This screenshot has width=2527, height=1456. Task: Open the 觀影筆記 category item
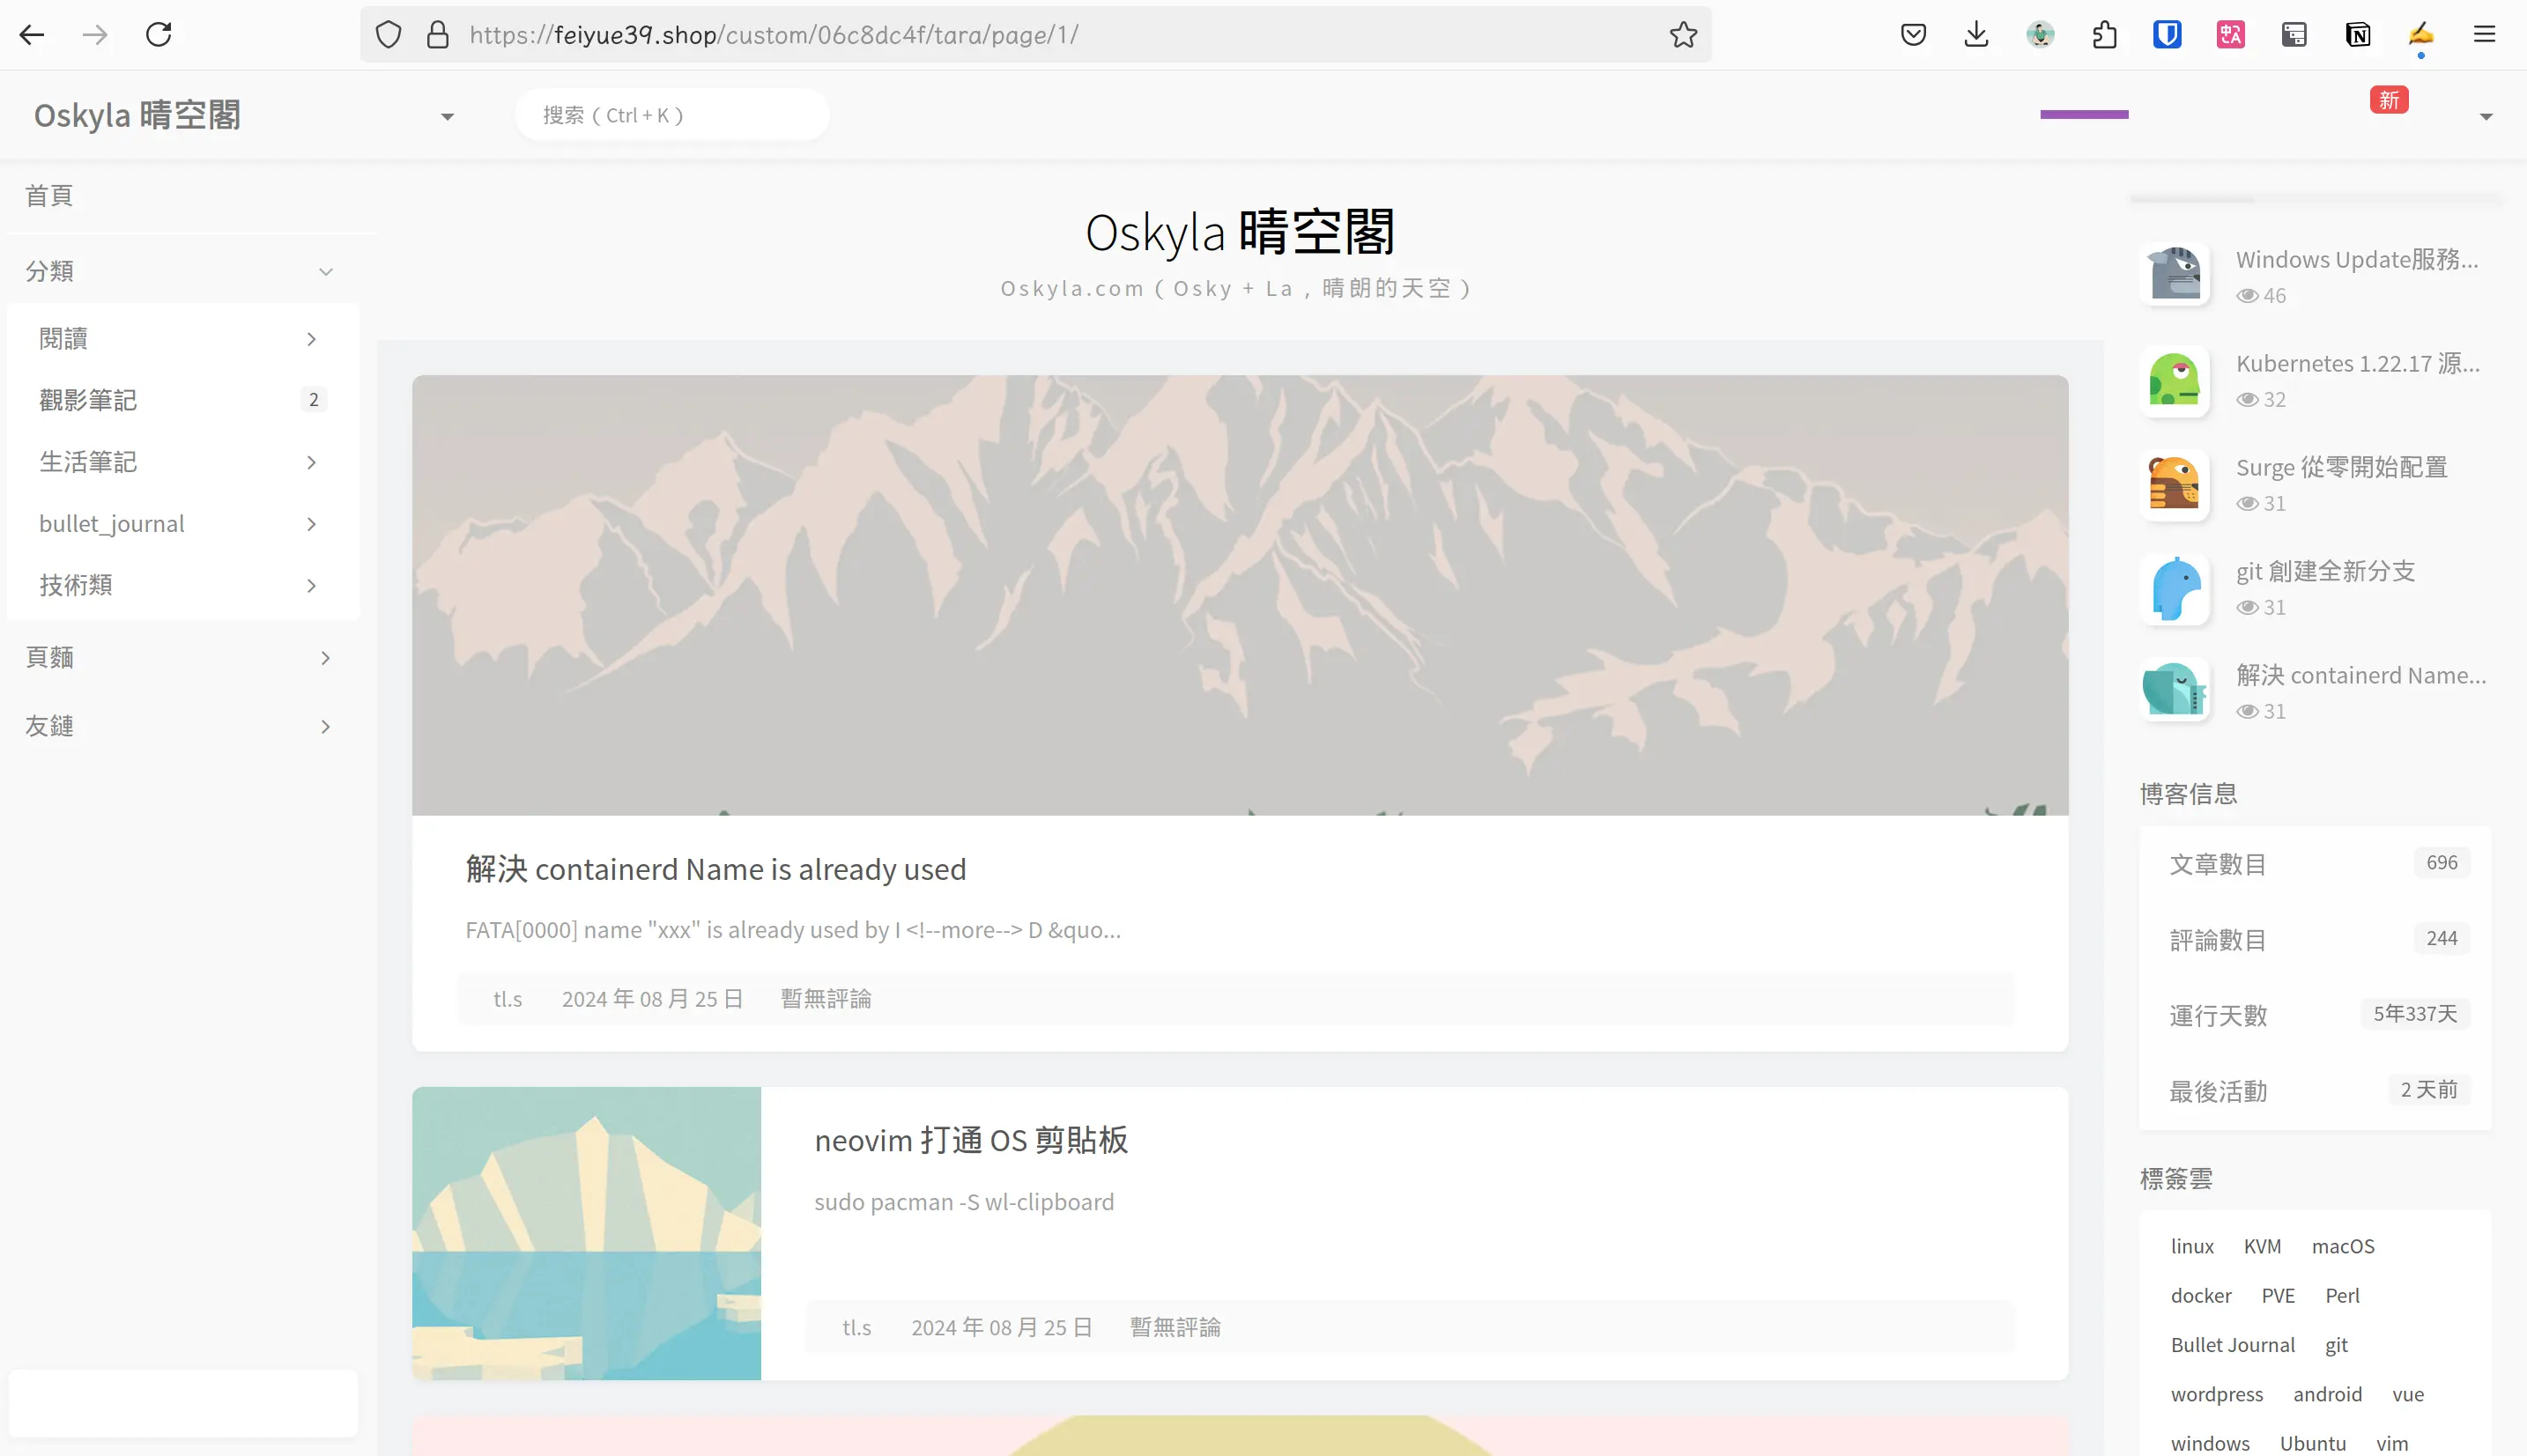(x=88, y=400)
